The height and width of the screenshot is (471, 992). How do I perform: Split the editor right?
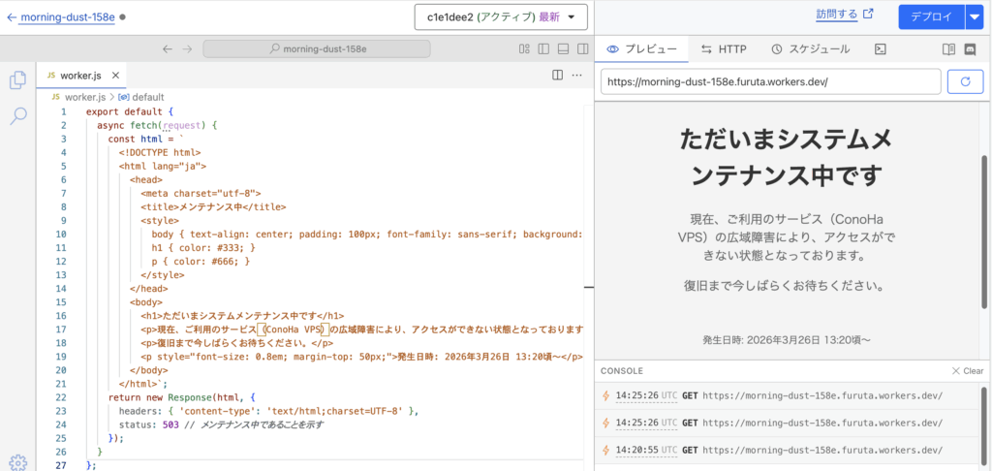(557, 75)
